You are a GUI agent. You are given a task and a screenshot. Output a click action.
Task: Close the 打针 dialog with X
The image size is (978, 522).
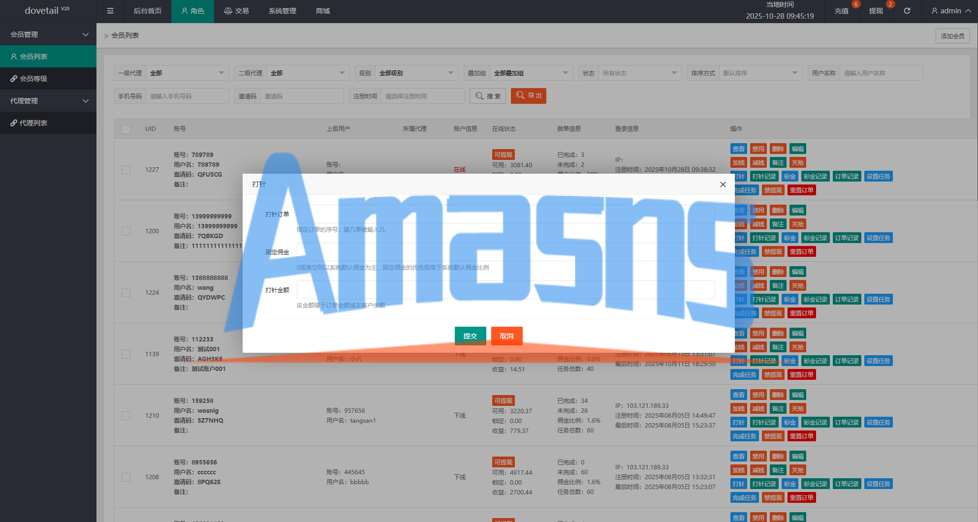[x=723, y=184]
